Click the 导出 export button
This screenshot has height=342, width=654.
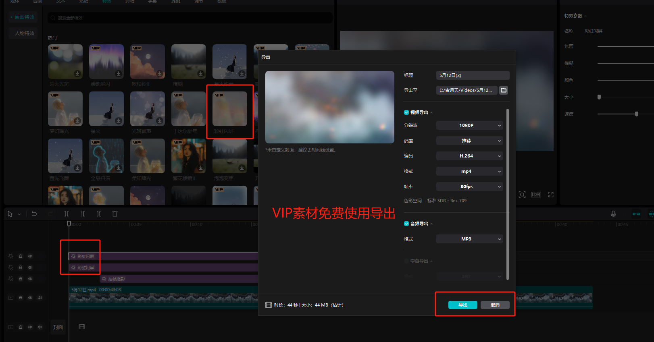(462, 305)
